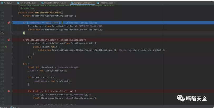The image size is (214, 108).
Task: Collapse the try block fold at line 405
Action: [x=12, y=64]
